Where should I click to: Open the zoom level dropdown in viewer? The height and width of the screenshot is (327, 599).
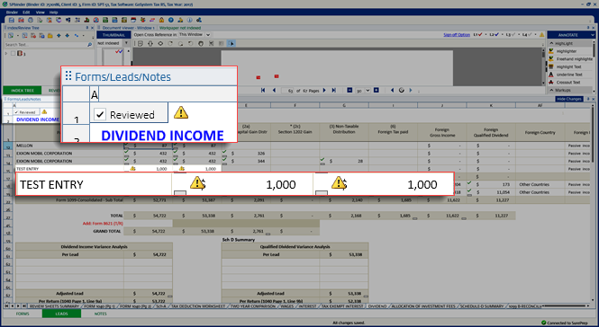(368, 91)
